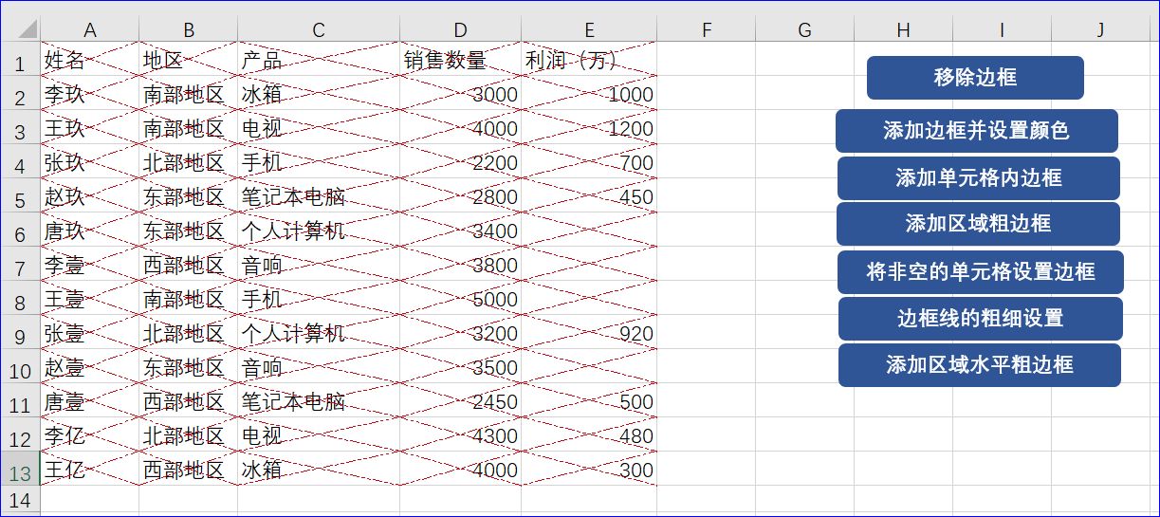Click the 添加边框并设置颜色 button

tap(977, 131)
